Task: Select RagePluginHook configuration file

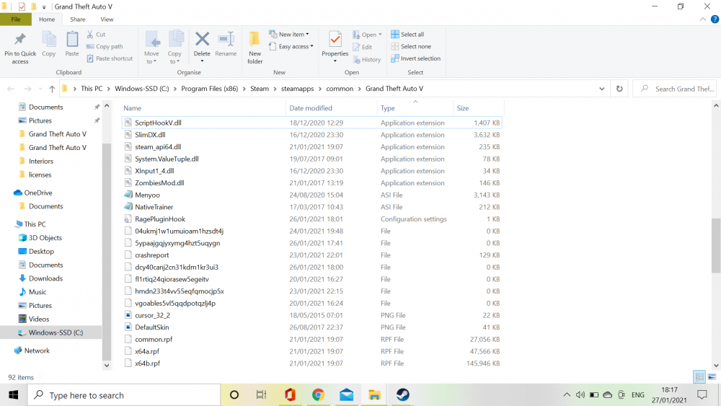Action: (311, 219)
